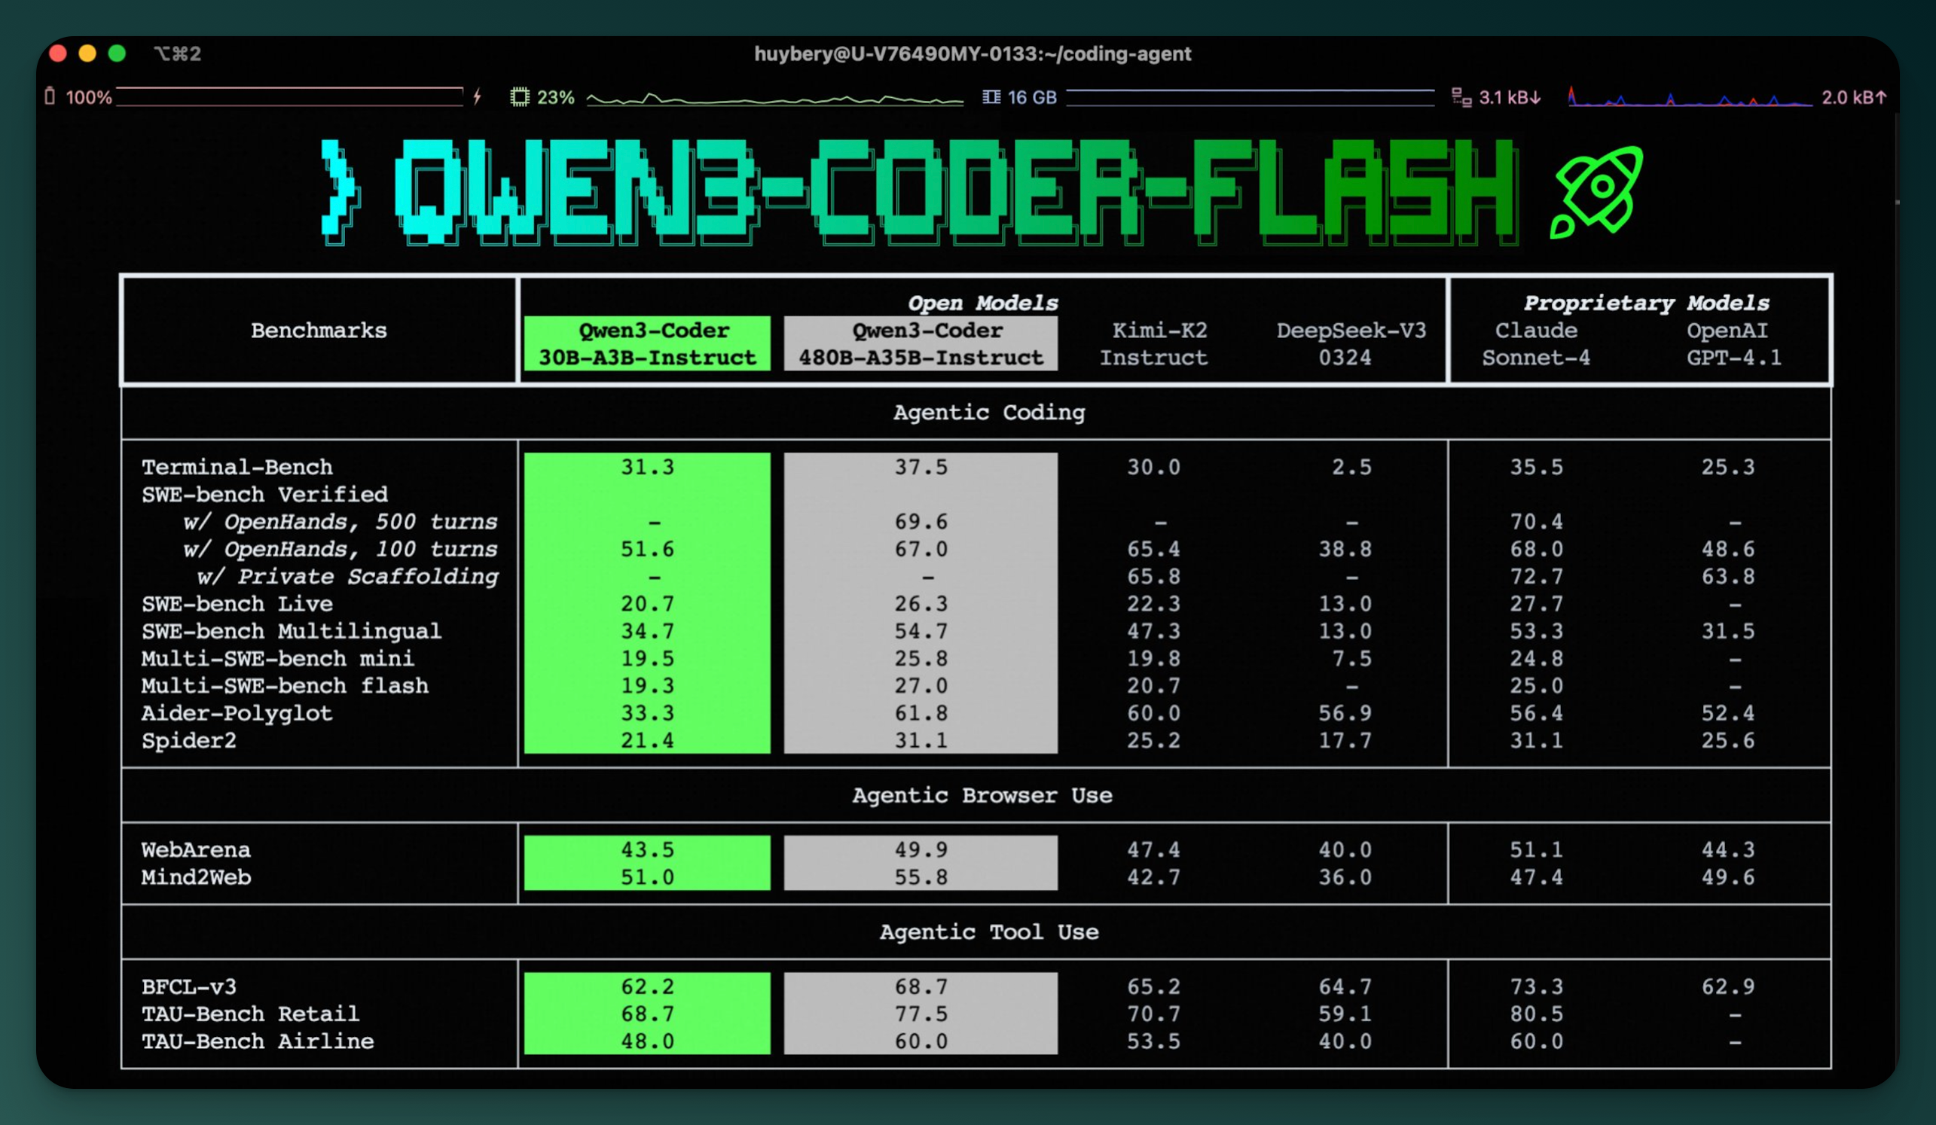The height and width of the screenshot is (1125, 1936).
Task: Click the 73.3 BFCL-v3 score
Action: tap(1536, 986)
